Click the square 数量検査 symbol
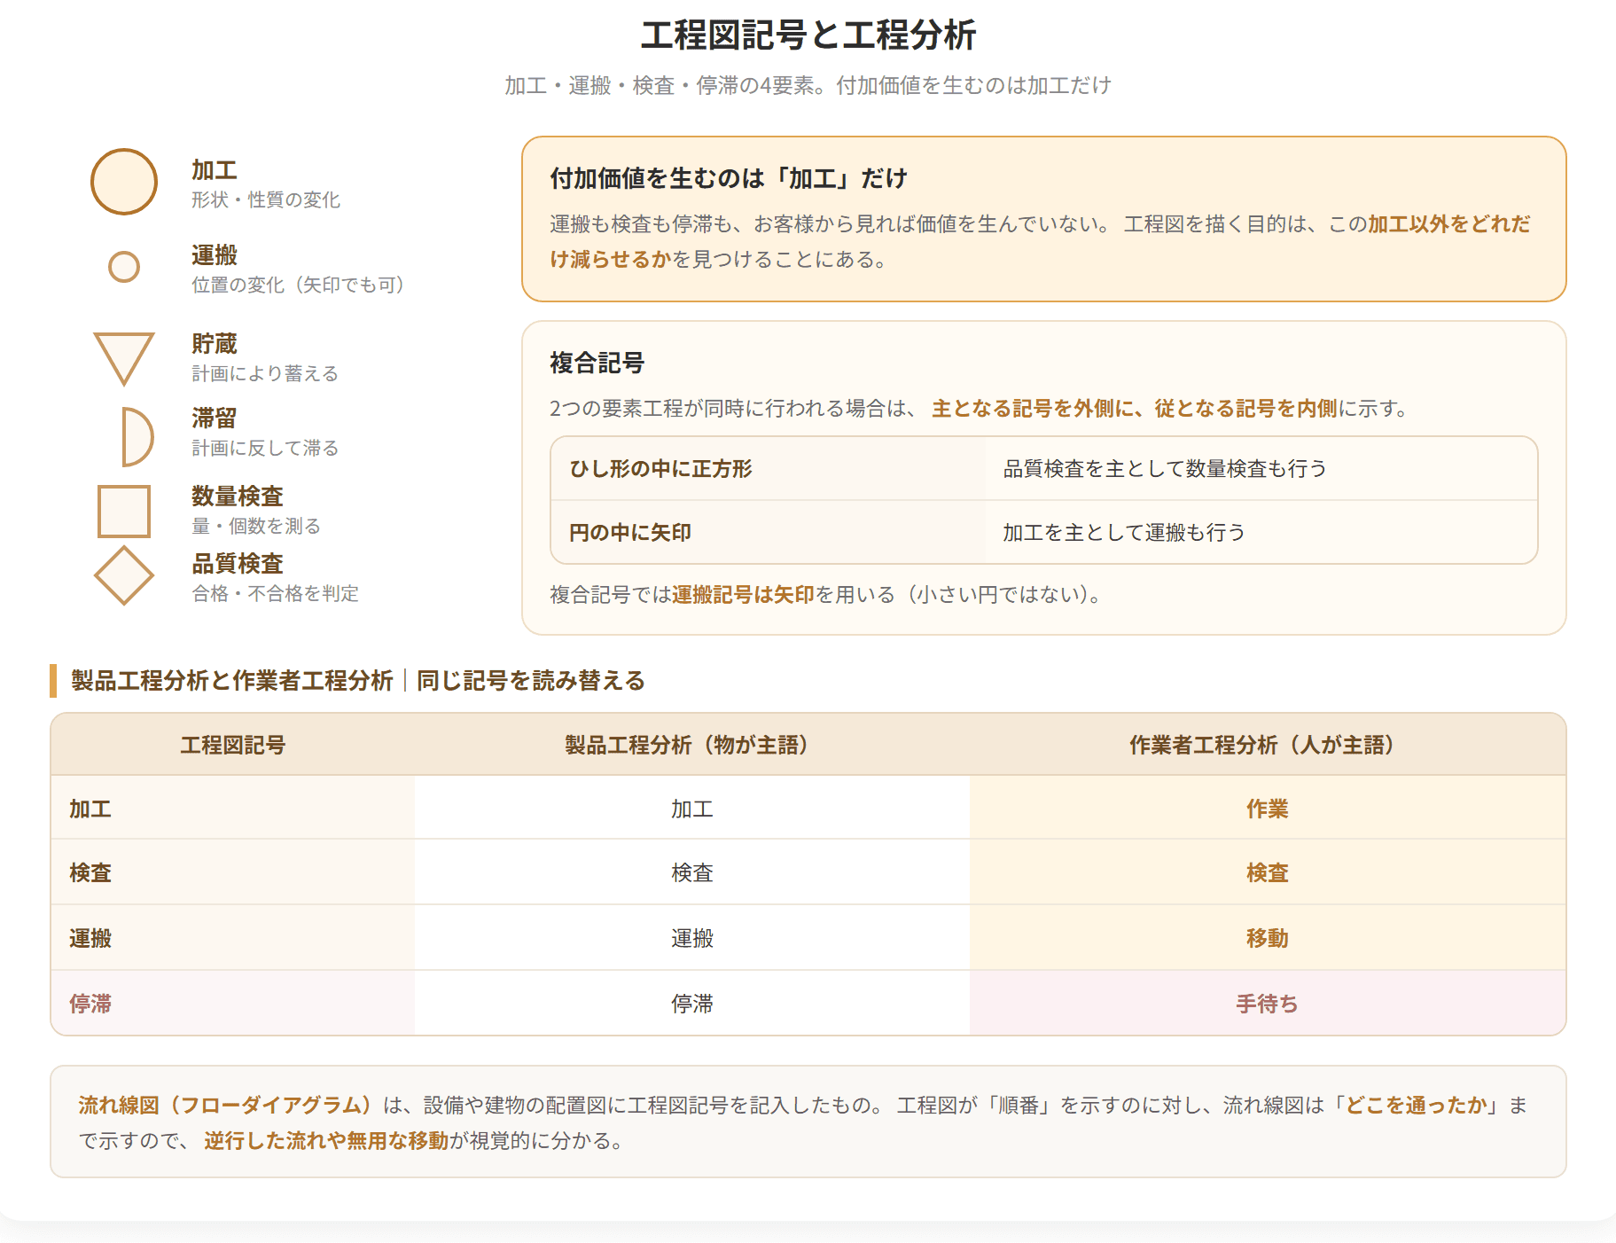This screenshot has height=1243, width=1616. pyautogui.click(x=124, y=512)
